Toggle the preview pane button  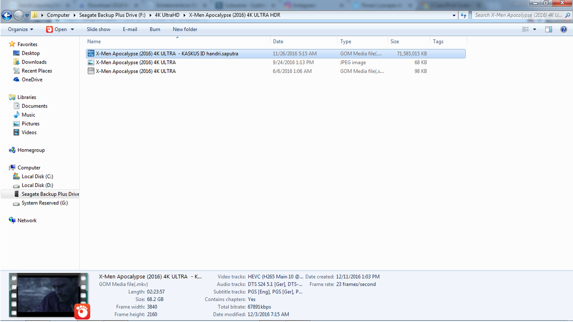pos(549,29)
